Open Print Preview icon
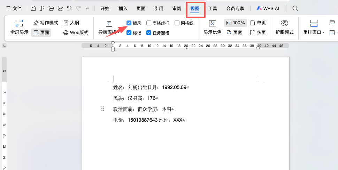 (60, 8)
